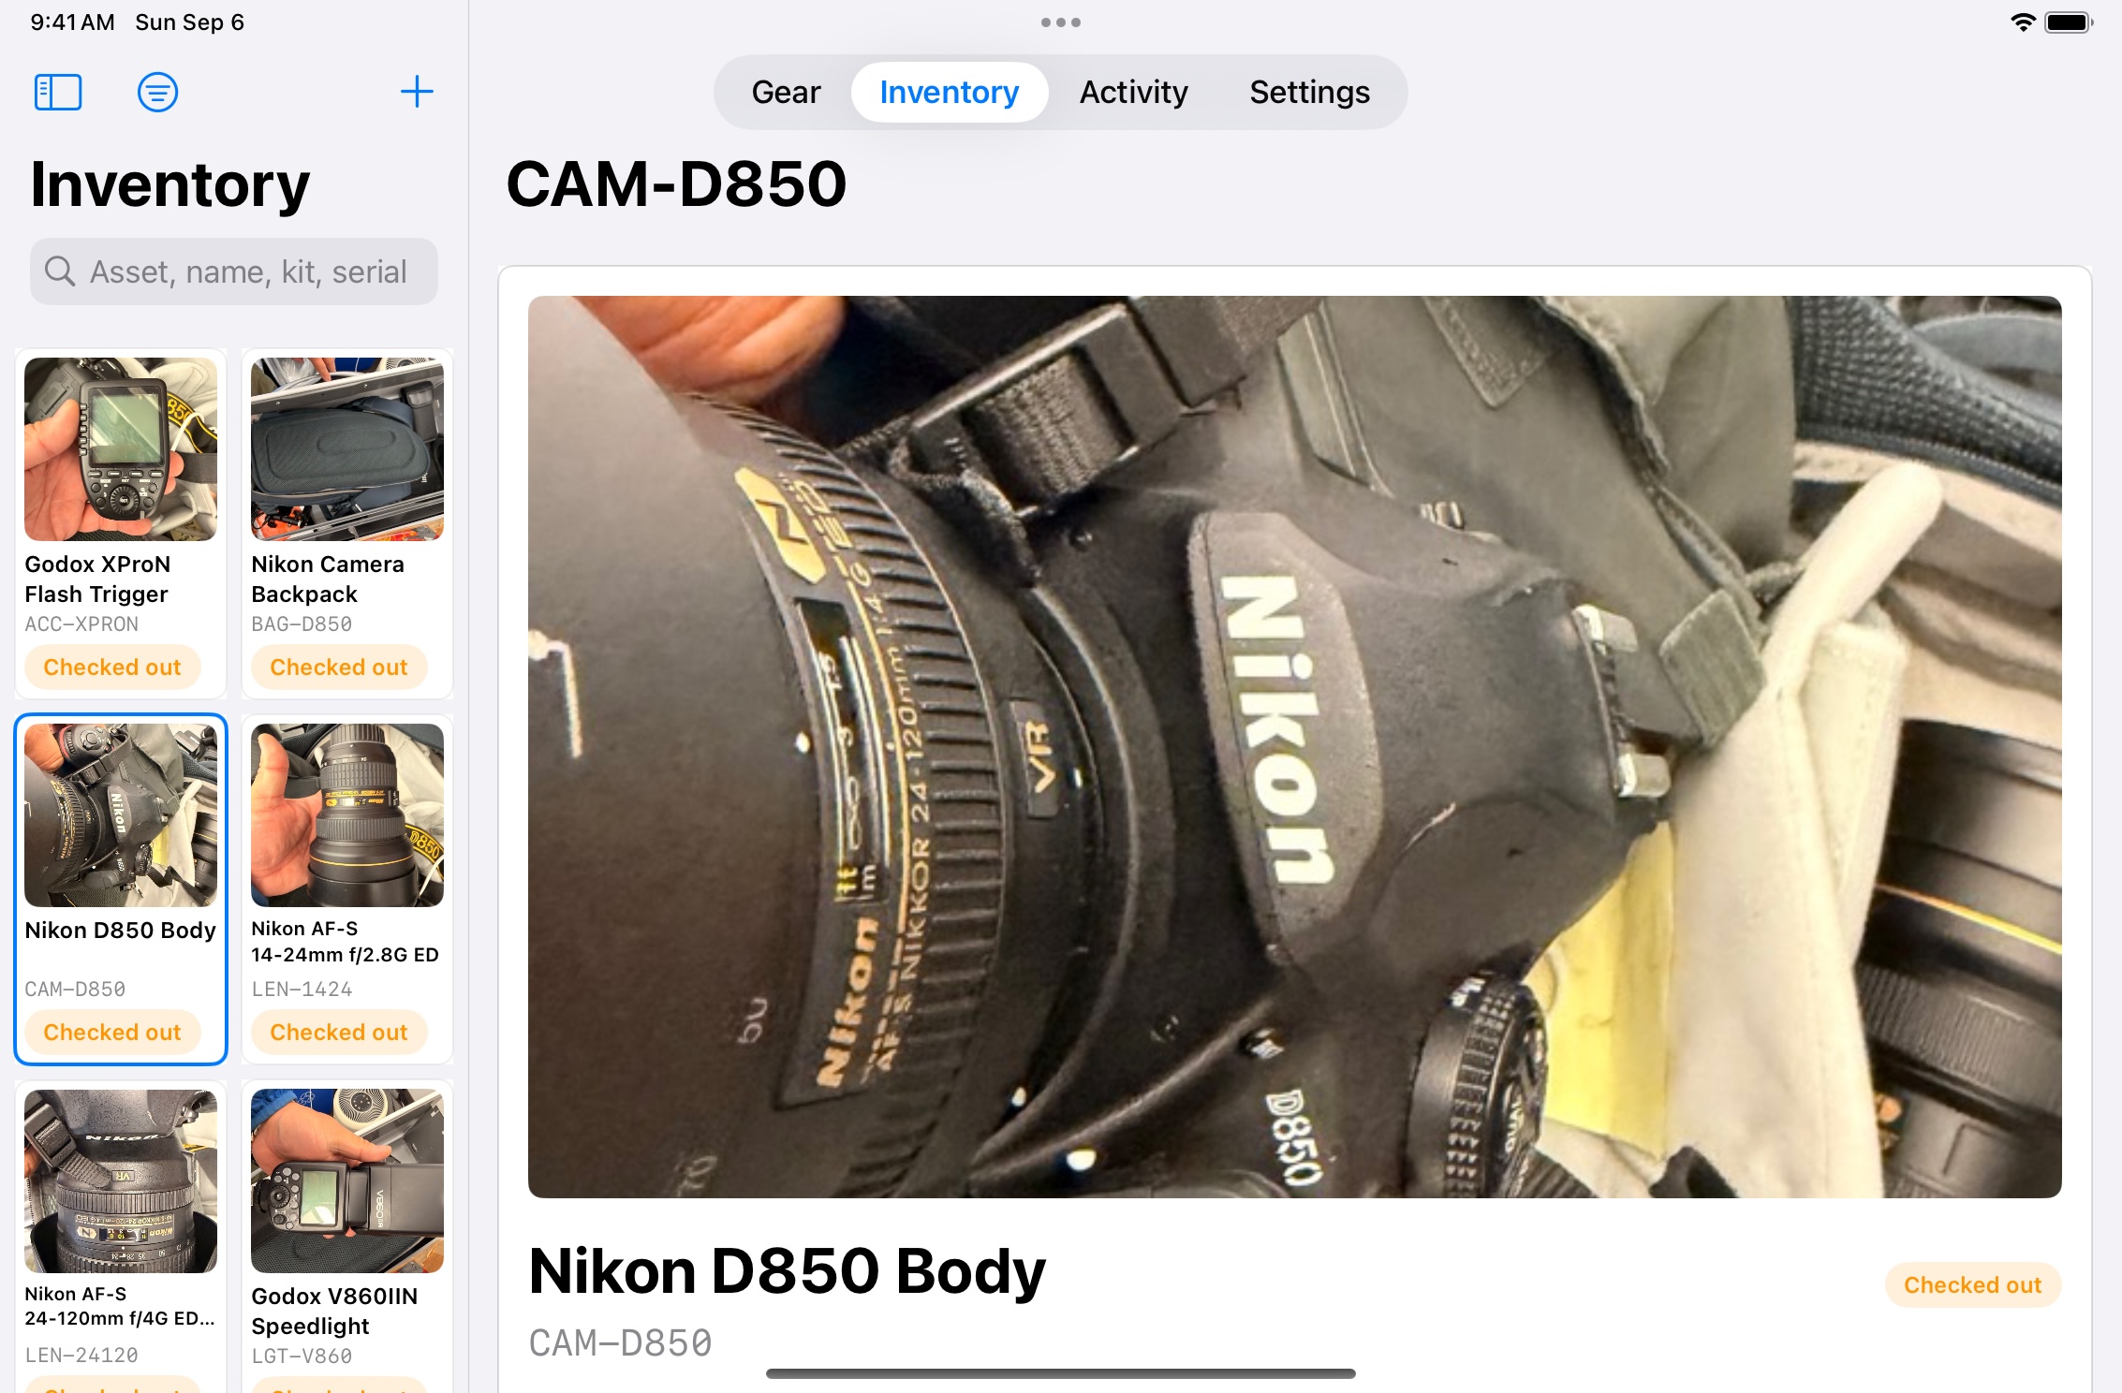Open the Nikon AF-S 24-120mm lens thumbnail

pyautogui.click(x=121, y=1180)
